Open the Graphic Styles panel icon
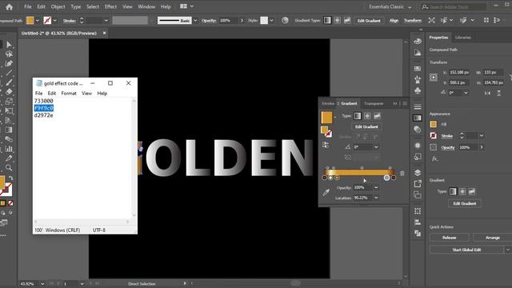Viewport: 512px width, 288px height. pos(418,157)
